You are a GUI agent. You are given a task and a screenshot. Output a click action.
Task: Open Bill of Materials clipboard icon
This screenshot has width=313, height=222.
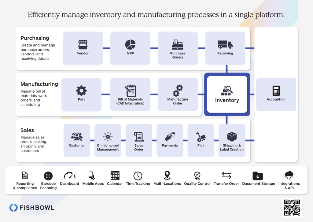click(130, 91)
